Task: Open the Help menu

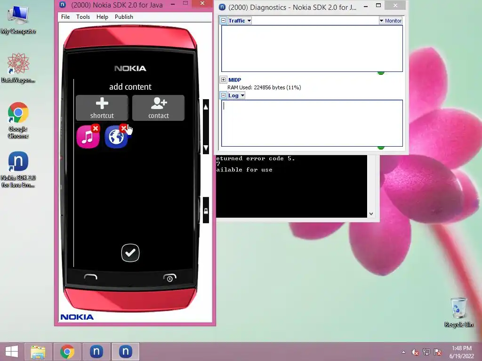Action: point(102,17)
